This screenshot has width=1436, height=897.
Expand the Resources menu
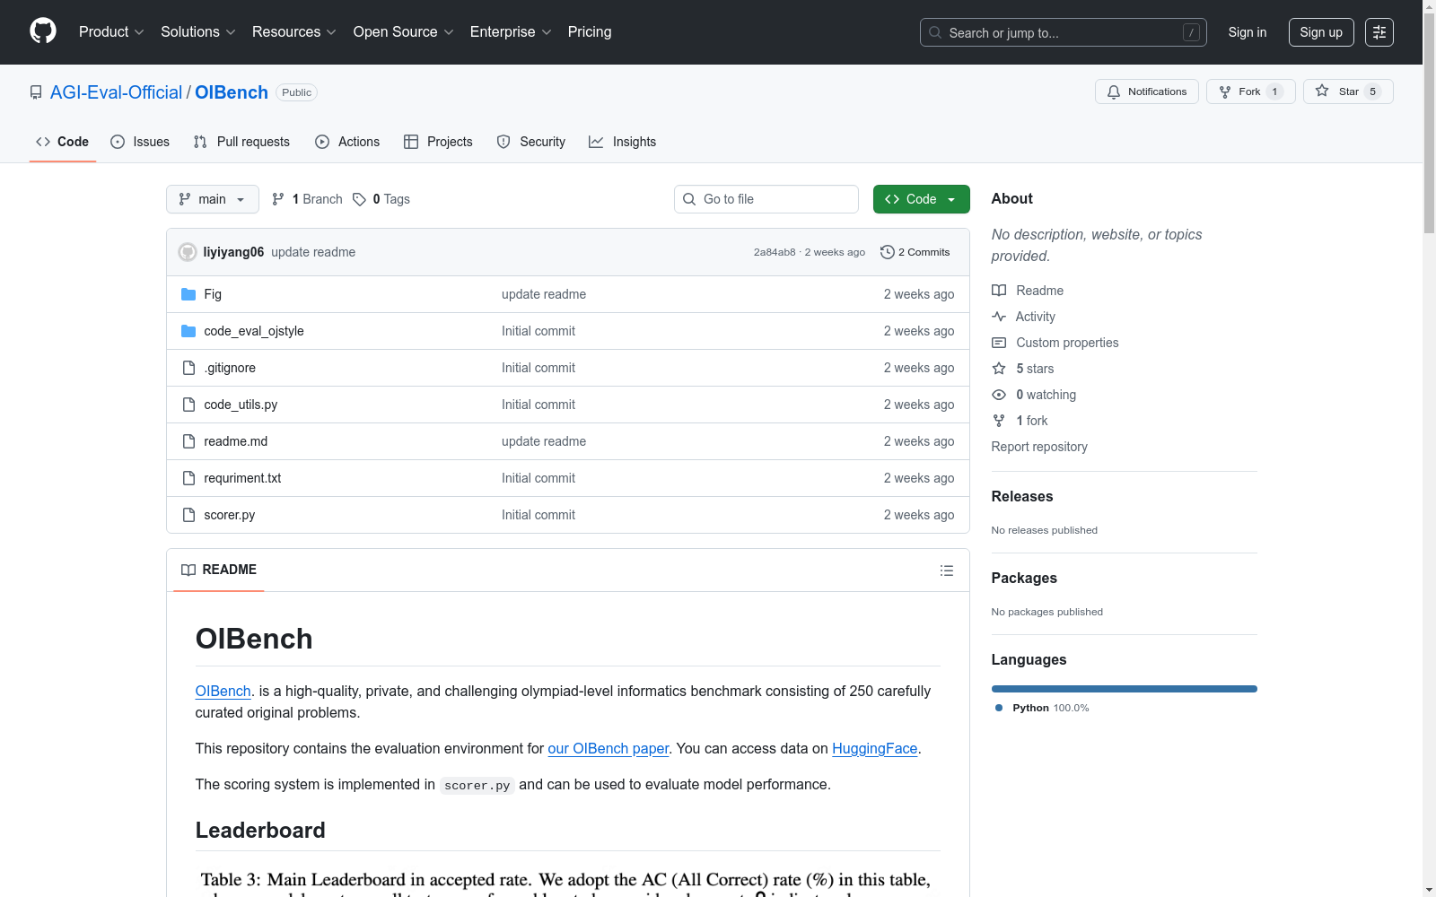(293, 32)
